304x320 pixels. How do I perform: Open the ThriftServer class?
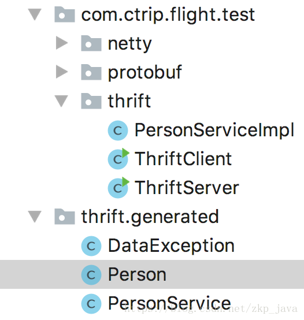click(x=187, y=188)
